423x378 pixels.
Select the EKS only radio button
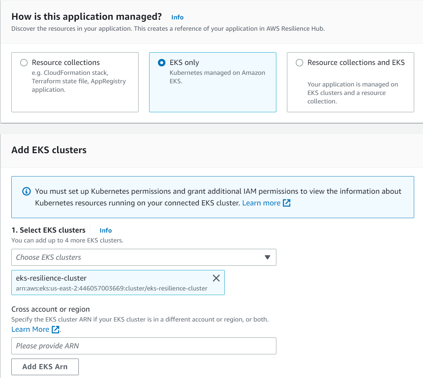pos(161,63)
